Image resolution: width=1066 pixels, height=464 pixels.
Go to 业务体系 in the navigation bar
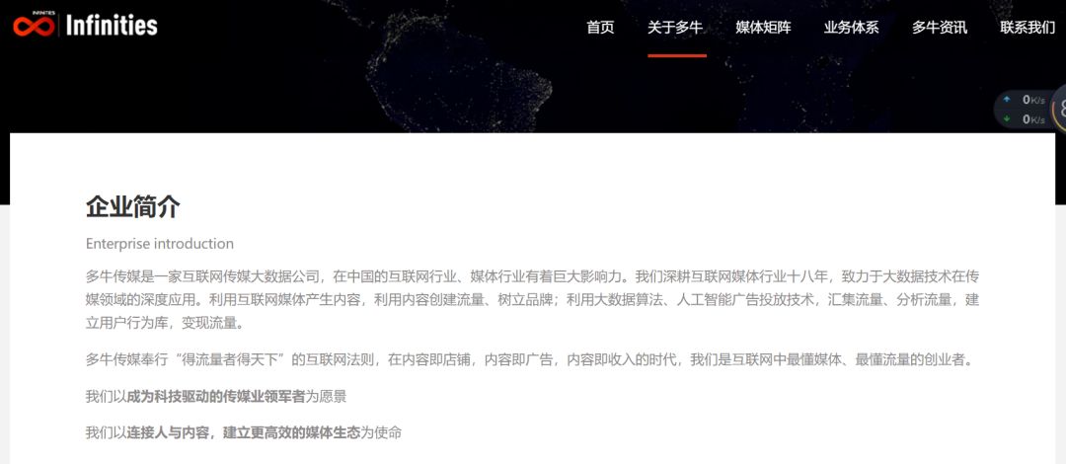click(852, 28)
